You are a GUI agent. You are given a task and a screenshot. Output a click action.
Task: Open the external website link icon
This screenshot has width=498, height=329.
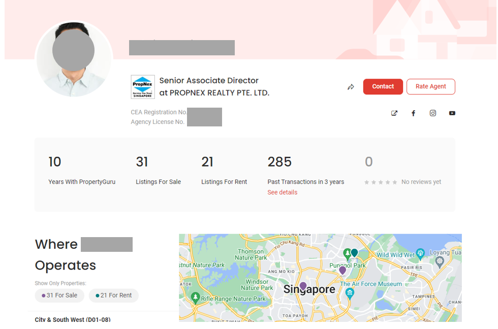[x=394, y=113]
